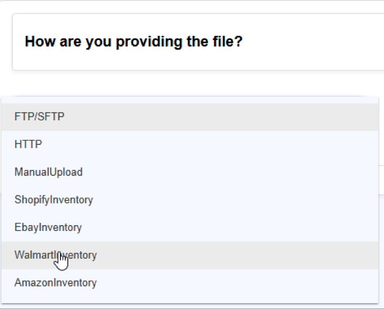Click the word 'providing' in the heading
384x309 pixels.
click(x=149, y=42)
